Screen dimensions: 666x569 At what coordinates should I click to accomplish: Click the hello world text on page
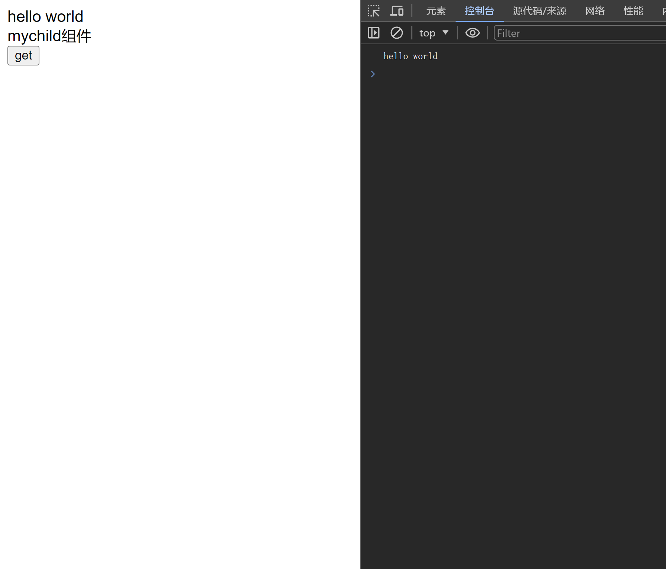pyautogui.click(x=45, y=17)
